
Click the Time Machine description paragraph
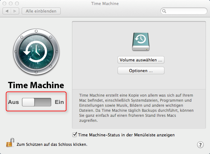click(136, 108)
